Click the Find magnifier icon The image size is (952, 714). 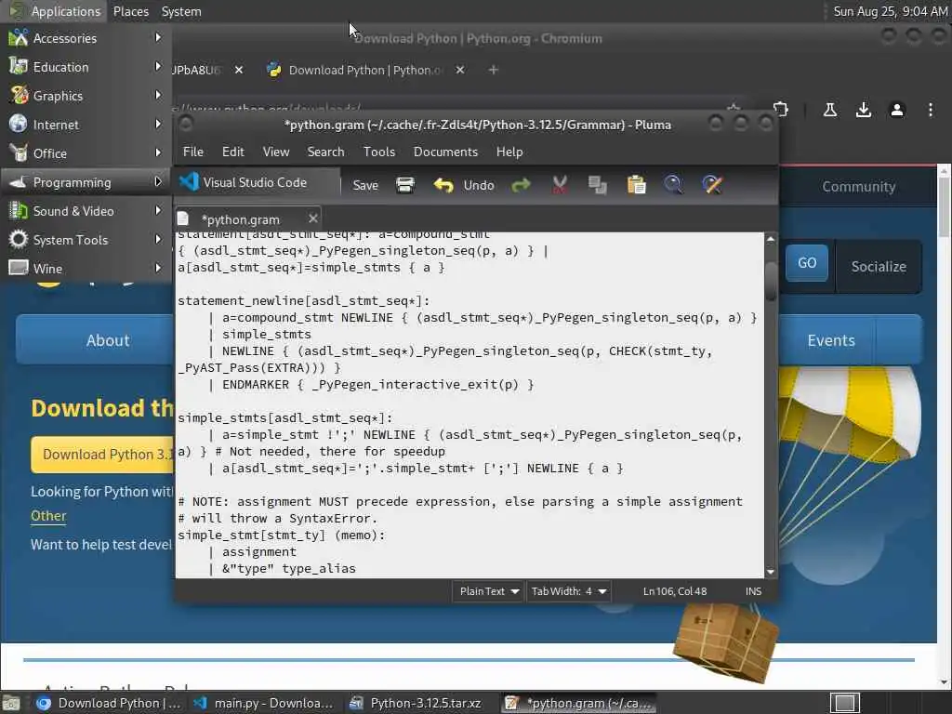673,185
